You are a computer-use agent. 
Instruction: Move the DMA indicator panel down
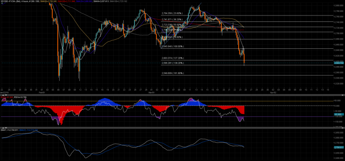6,128
